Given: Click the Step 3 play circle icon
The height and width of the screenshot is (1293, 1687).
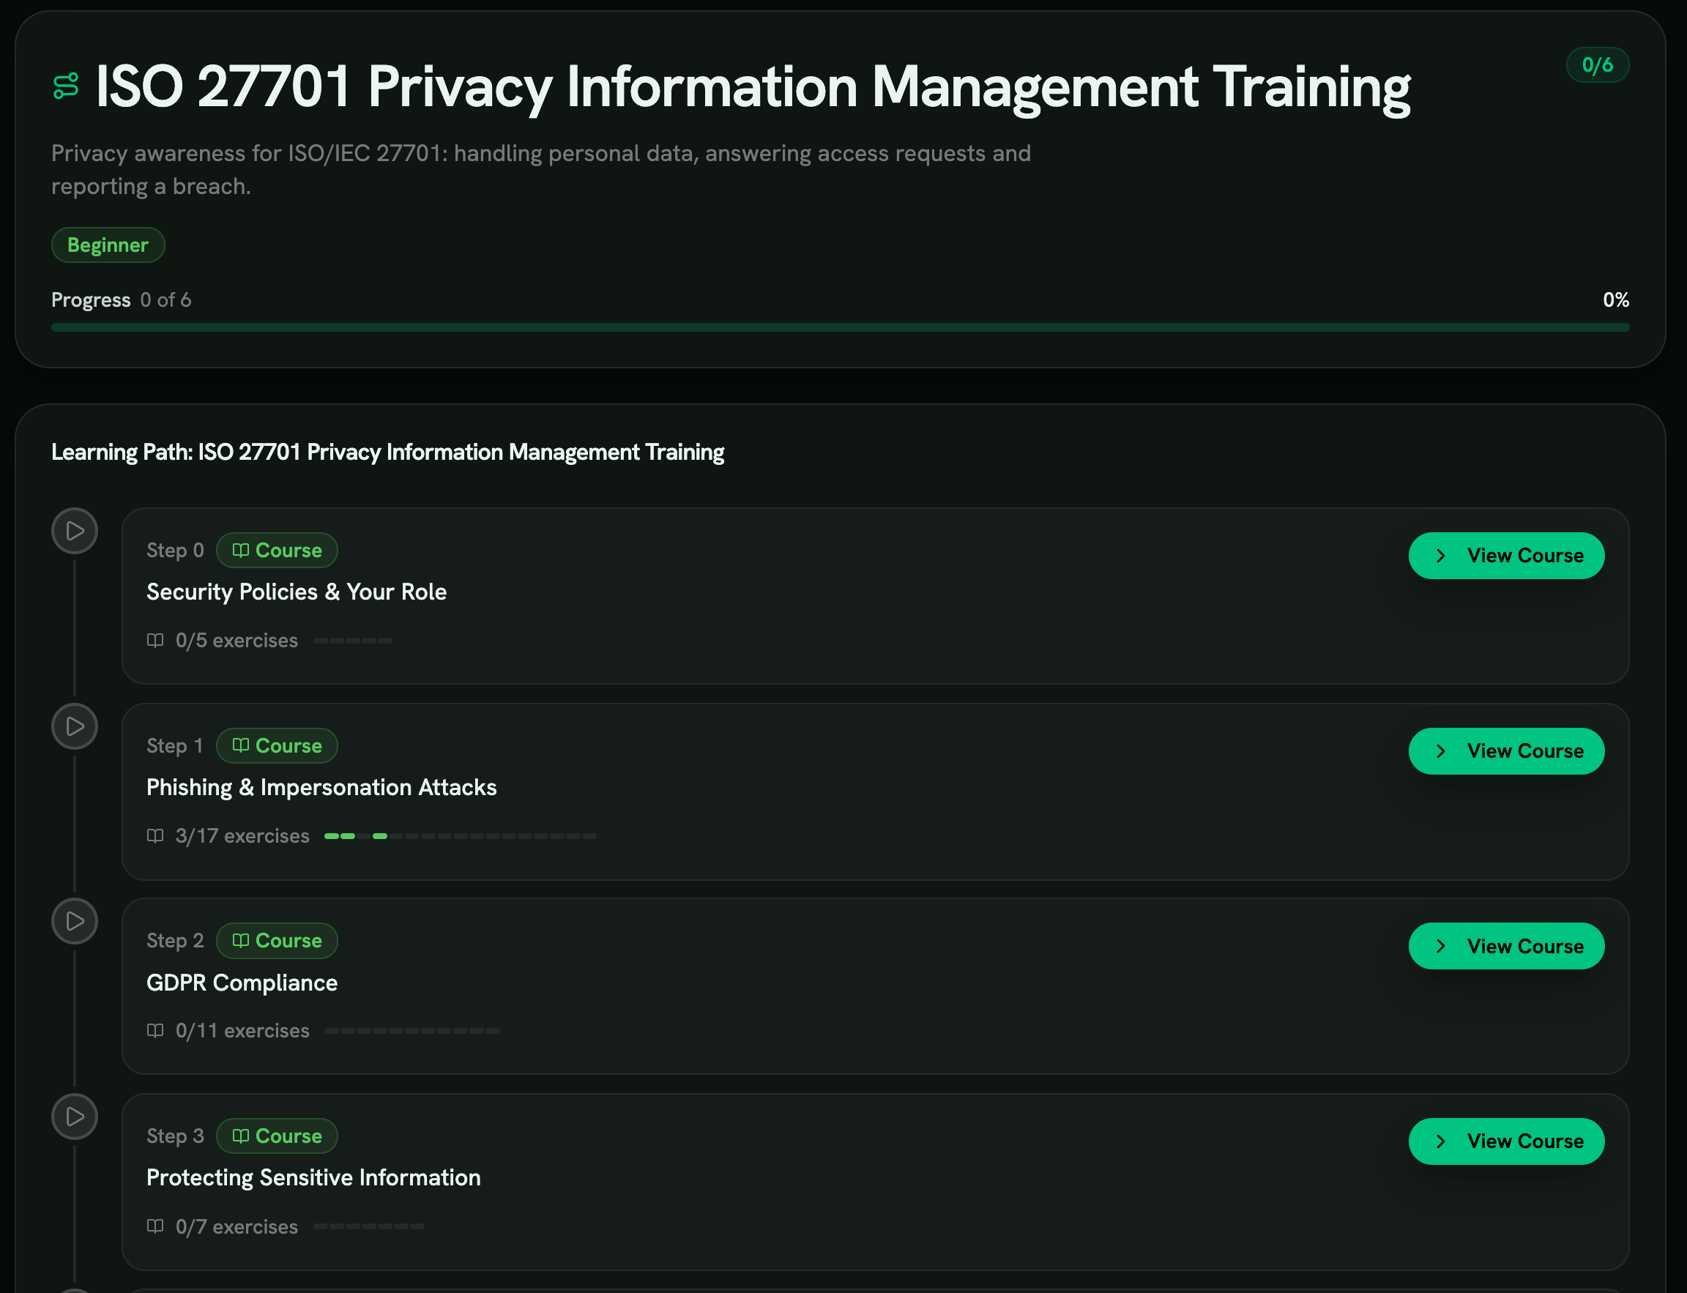Looking at the screenshot, I should [x=75, y=1117].
